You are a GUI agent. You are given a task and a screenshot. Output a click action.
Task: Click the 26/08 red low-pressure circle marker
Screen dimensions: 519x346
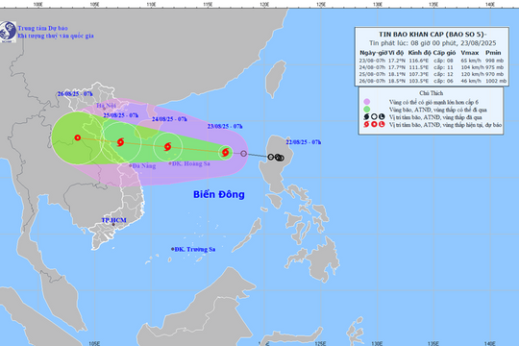(78, 137)
